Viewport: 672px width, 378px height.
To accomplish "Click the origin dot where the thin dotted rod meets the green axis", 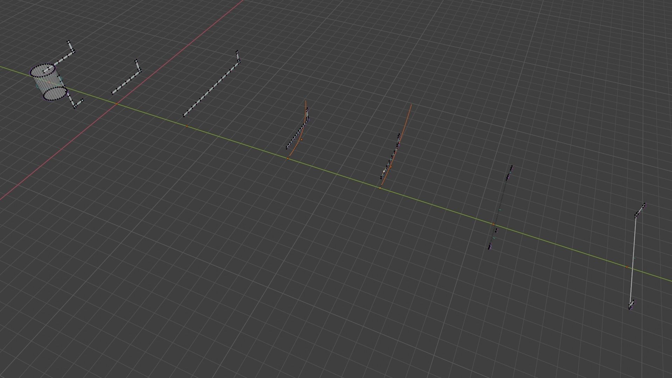I will 493,224.
